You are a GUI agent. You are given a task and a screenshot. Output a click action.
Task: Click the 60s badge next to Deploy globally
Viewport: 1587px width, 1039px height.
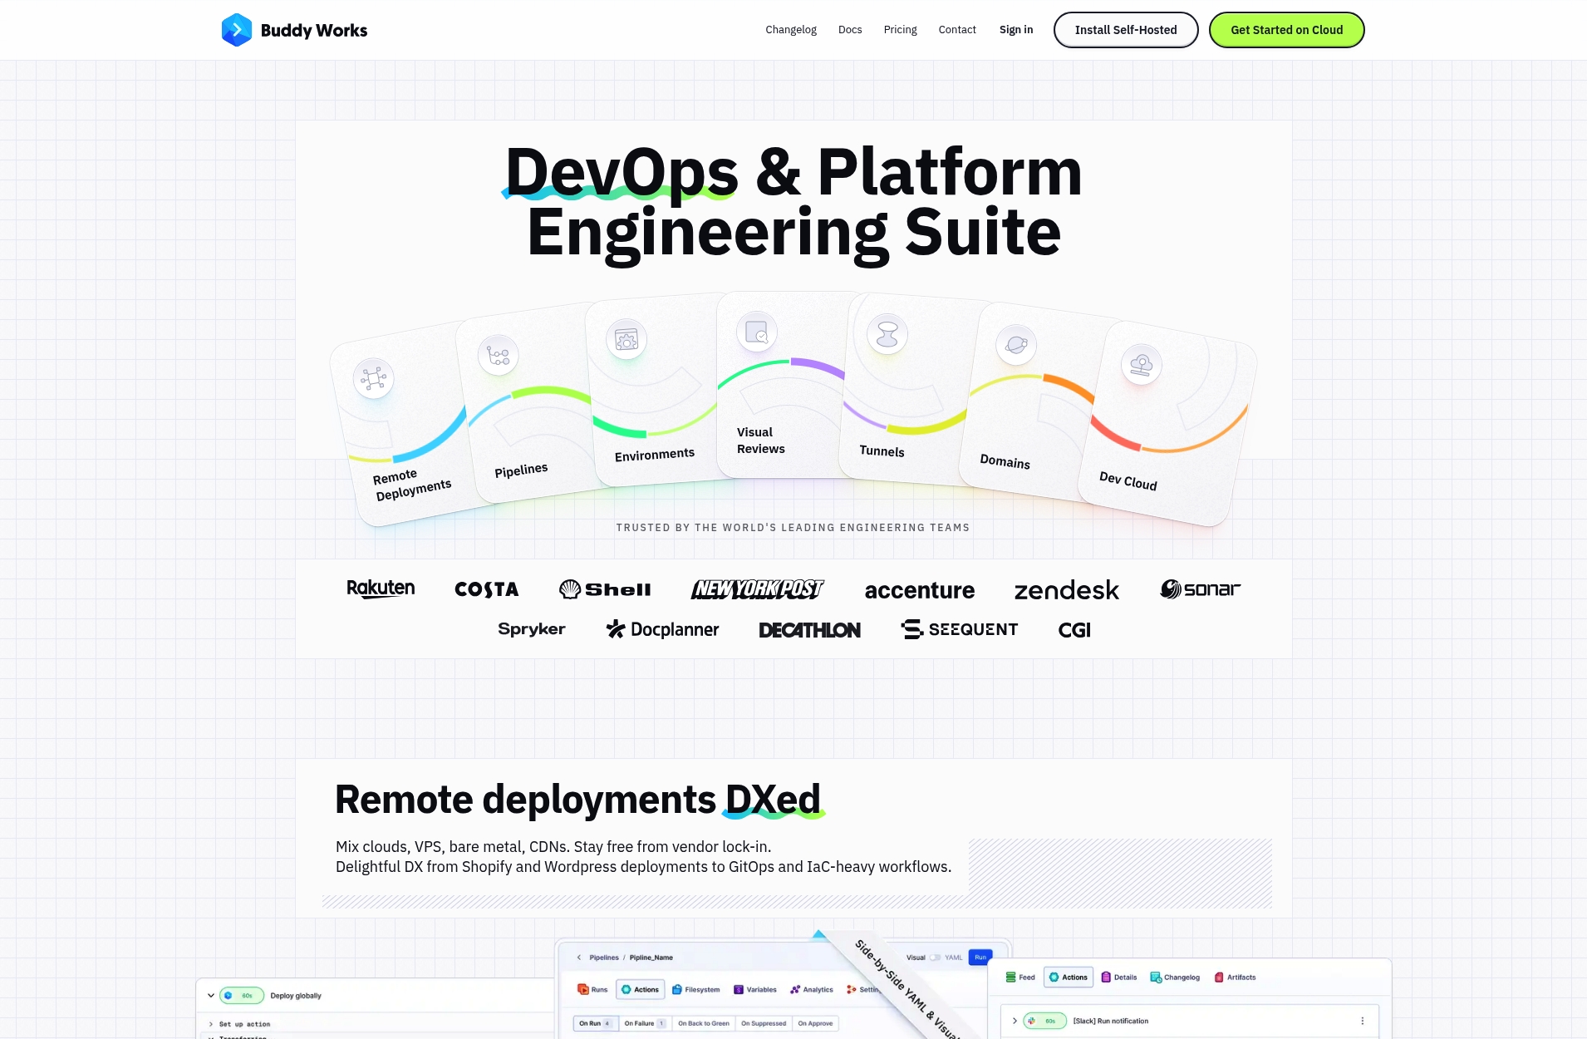[242, 995]
